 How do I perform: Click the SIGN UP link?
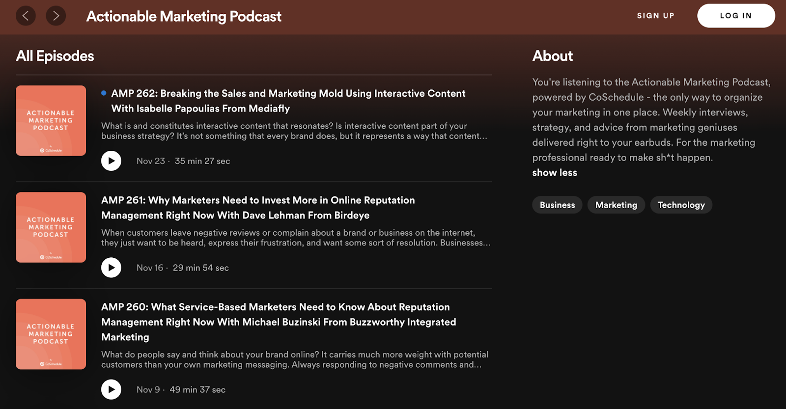pyautogui.click(x=655, y=16)
